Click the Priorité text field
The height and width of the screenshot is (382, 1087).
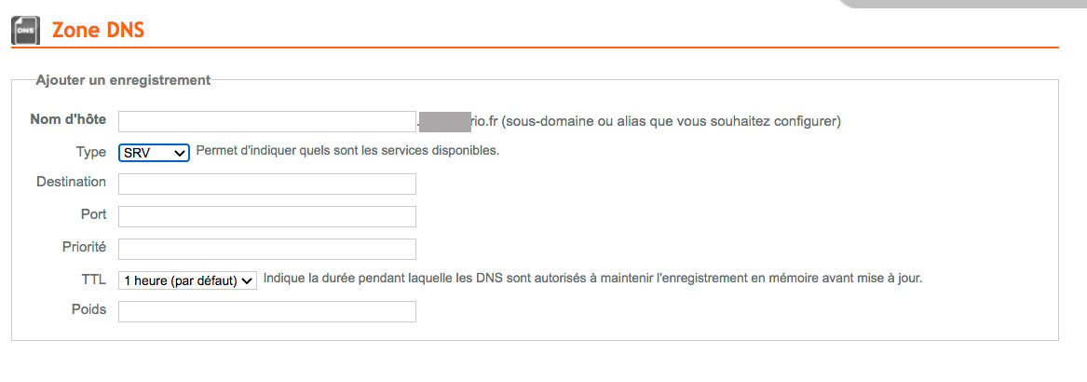coord(267,249)
